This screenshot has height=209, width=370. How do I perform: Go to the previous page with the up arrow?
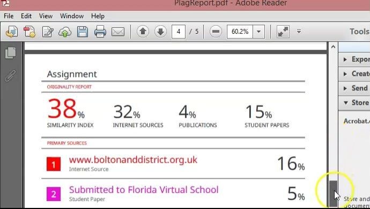[143, 32]
